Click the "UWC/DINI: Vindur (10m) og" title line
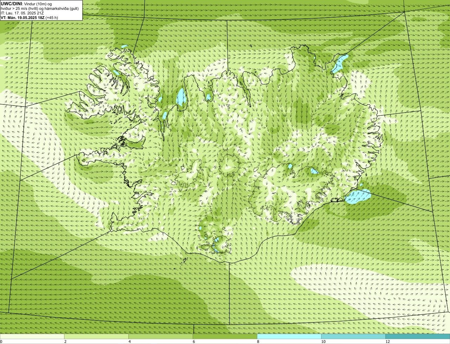Viewport: 450px width, 344px height. 26,4
